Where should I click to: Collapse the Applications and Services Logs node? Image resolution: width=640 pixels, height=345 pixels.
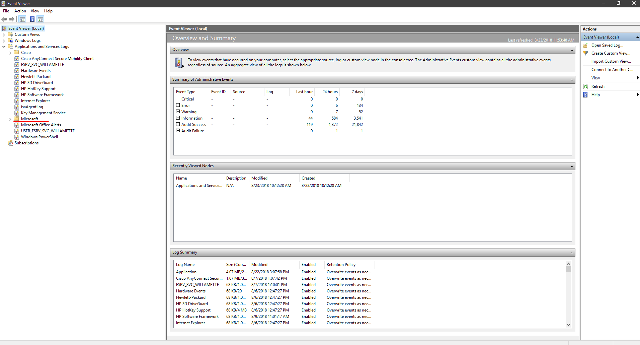[x=4, y=47]
